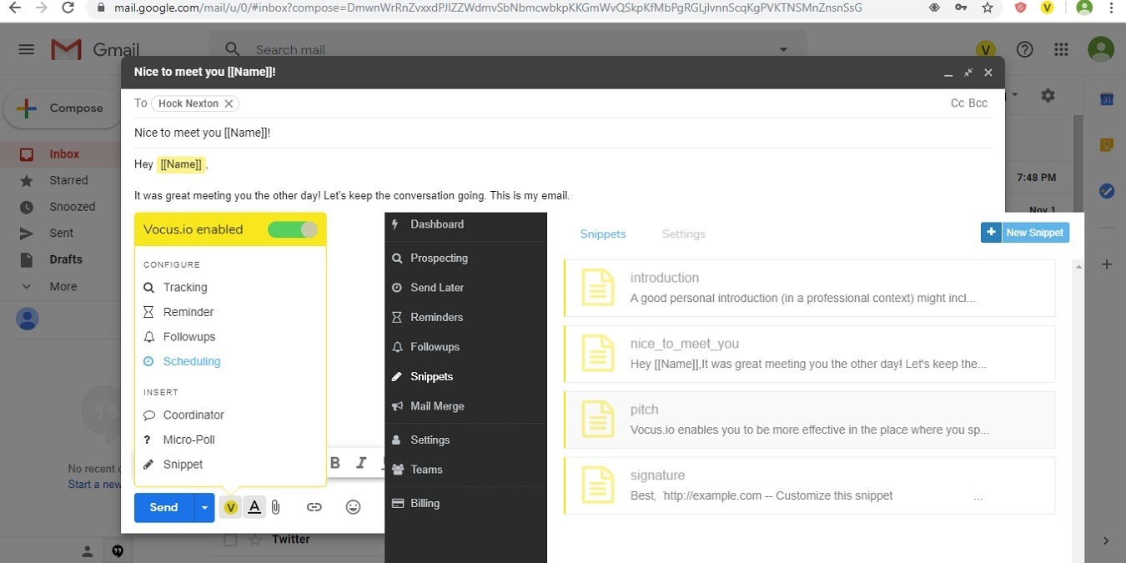The image size is (1126, 563).
Task: Open the Vocus.io Dashboard
Action: tap(439, 224)
